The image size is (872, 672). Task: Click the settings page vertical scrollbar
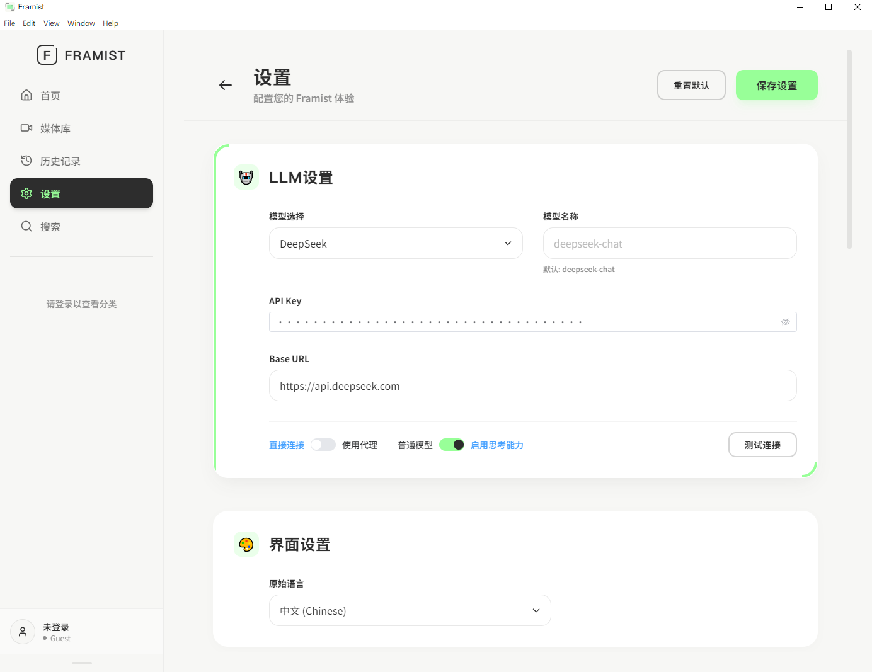click(x=849, y=149)
